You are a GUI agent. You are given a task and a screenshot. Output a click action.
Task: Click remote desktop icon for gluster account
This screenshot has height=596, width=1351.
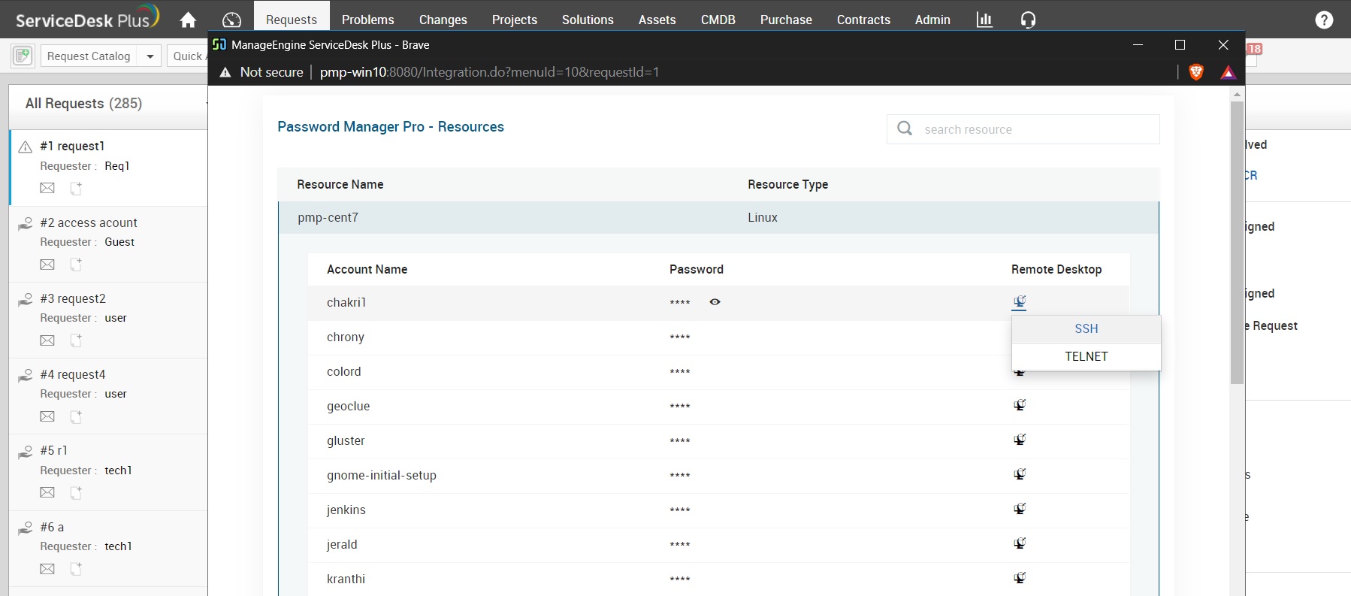[1020, 440]
